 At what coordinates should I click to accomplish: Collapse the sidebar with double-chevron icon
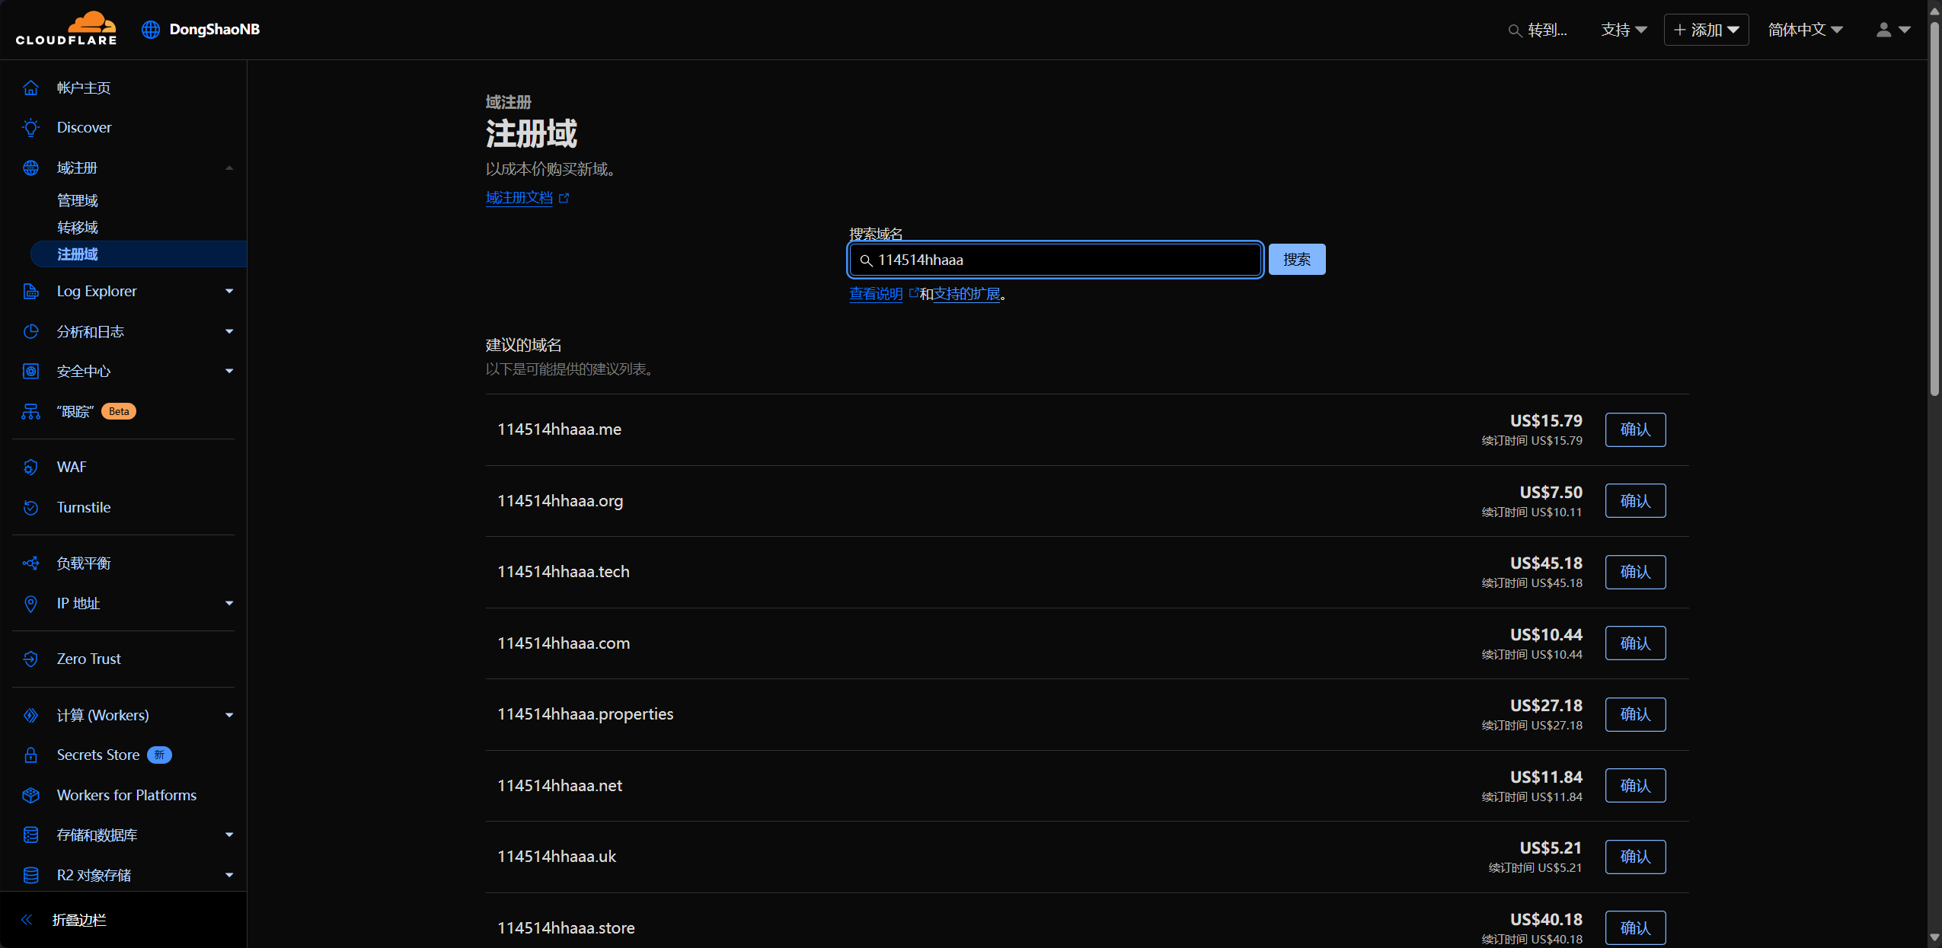[27, 920]
